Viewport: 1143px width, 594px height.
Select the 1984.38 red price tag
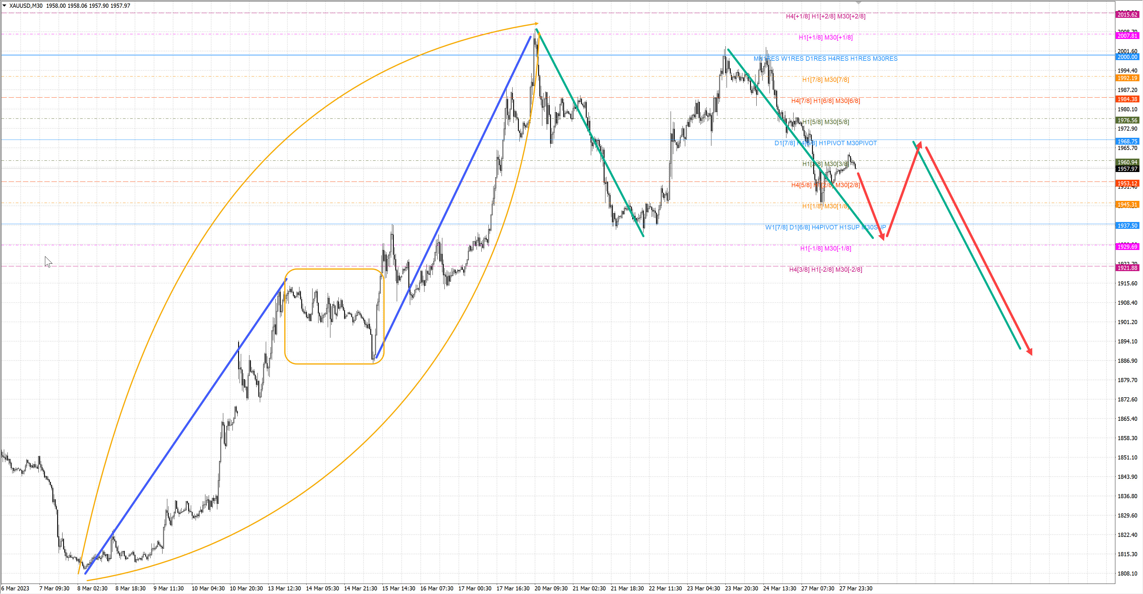pos(1128,99)
